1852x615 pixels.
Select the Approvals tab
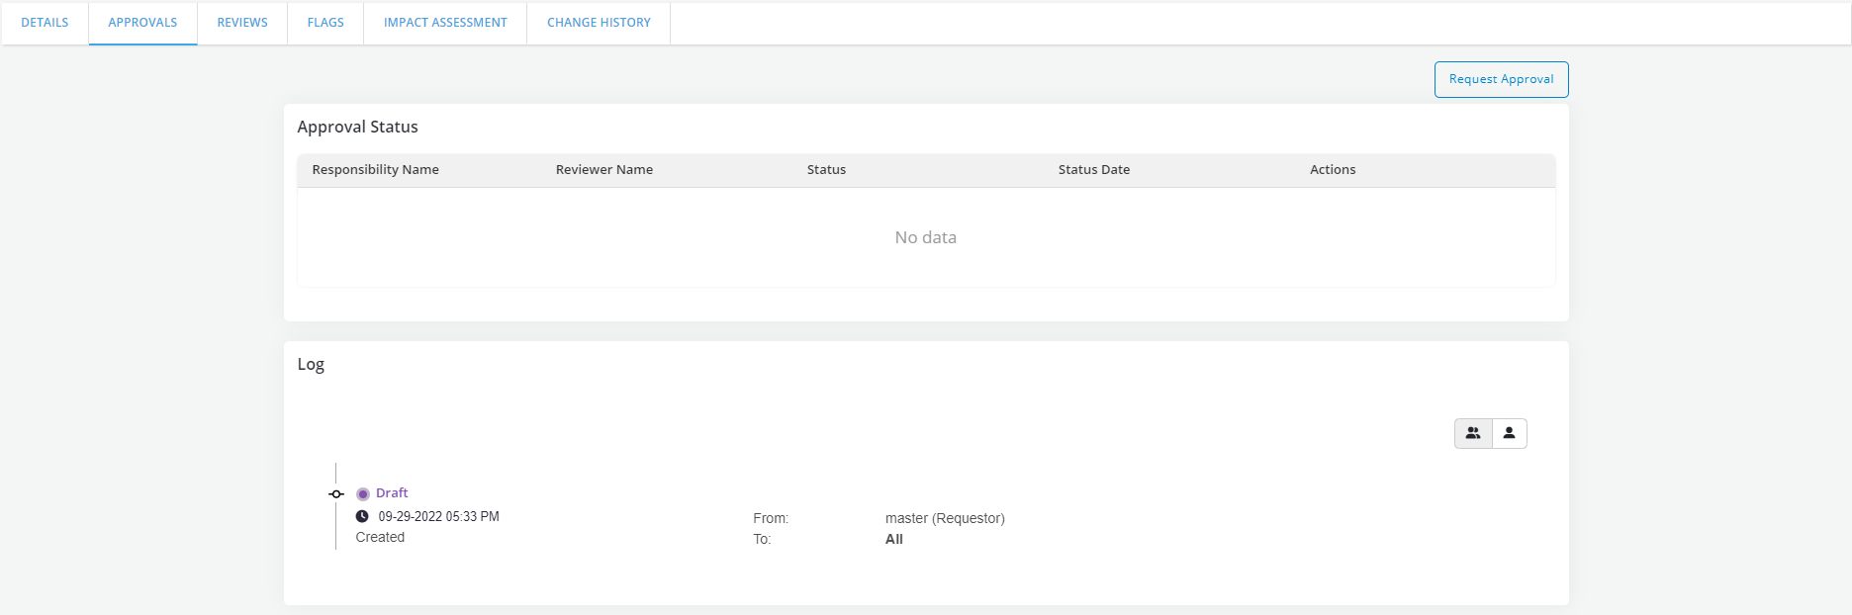click(142, 23)
